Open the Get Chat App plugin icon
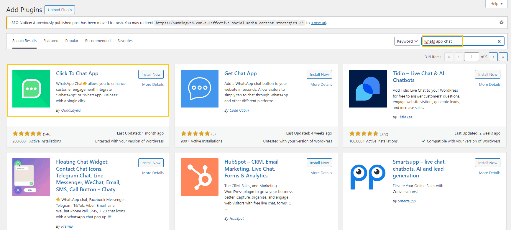511x230 pixels. [x=200, y=89]
